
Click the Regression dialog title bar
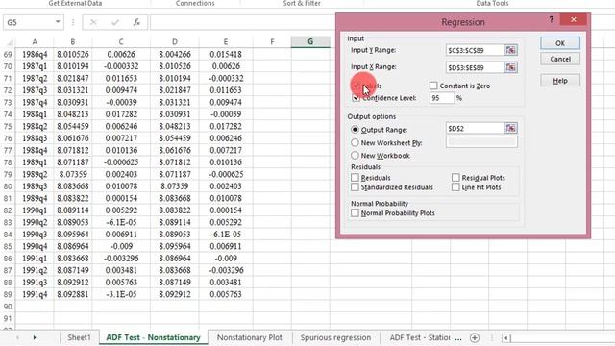click(463, 22)
